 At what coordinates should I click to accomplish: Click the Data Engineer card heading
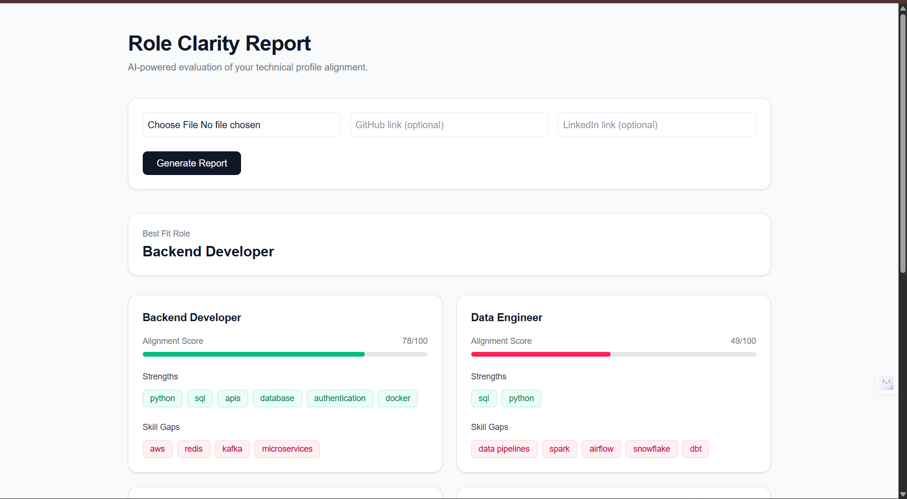507,317
